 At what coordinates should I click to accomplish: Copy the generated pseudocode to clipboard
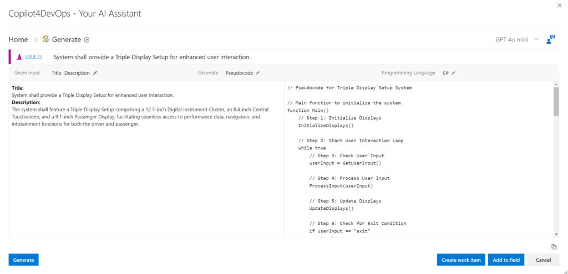[x=554, y=247]
